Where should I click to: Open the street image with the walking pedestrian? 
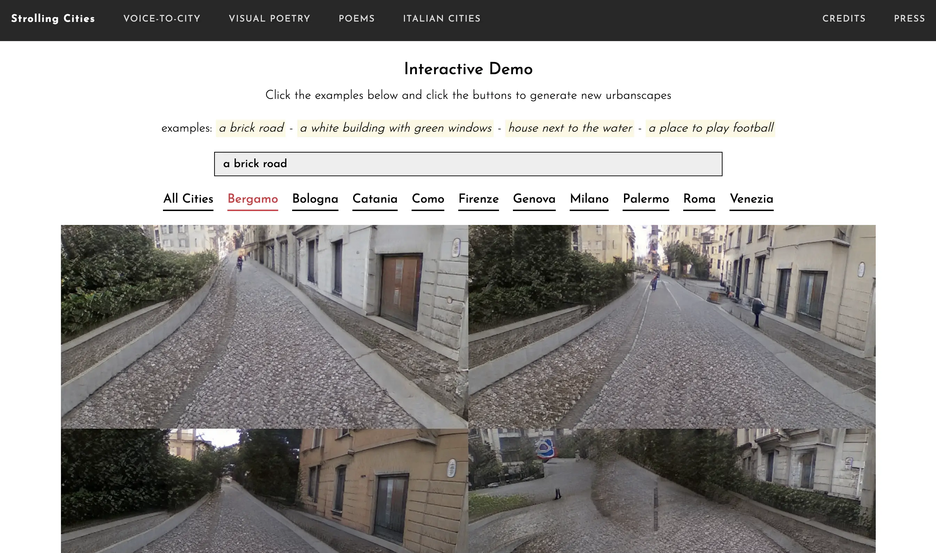pos(672,326)
